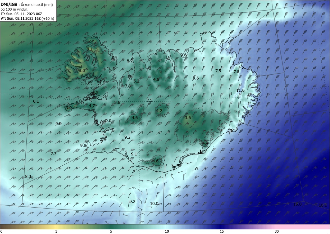
Task: Click the '0' tick on the color scale
Action: (x=1, y=232)
